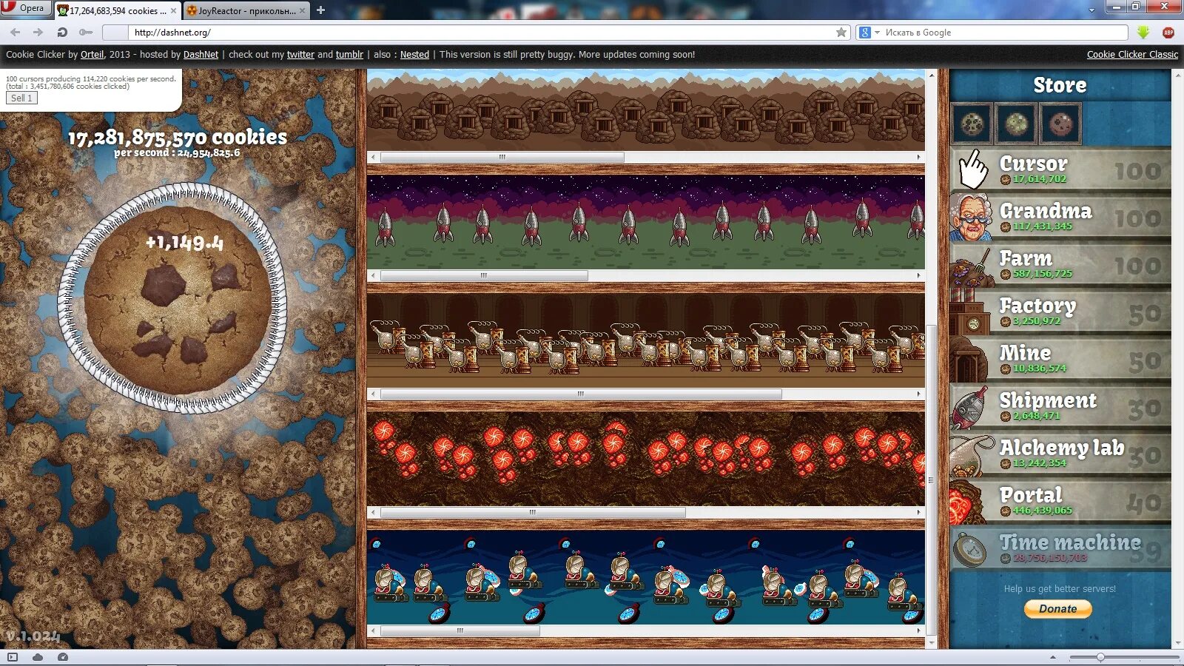Purchase a Mine from the store
Image resolution: width=1184 pixels, height=666 pixels.
1060,359
